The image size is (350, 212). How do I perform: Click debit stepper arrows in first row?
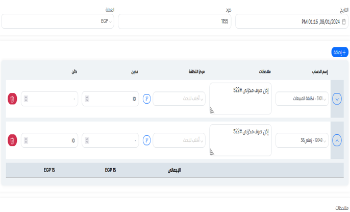click(x=87, y=99)
